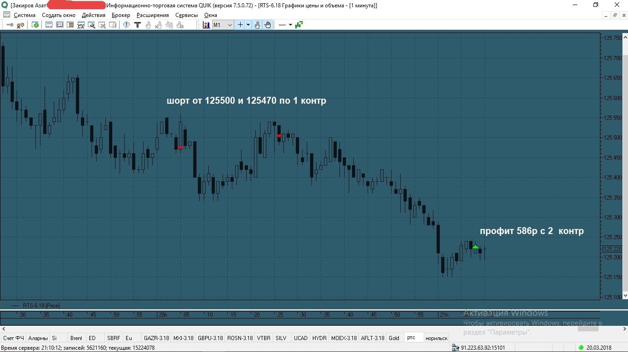The height and width of the screenshot is (352, 628).
Task: Open the Окна menu
Action: 211,15
